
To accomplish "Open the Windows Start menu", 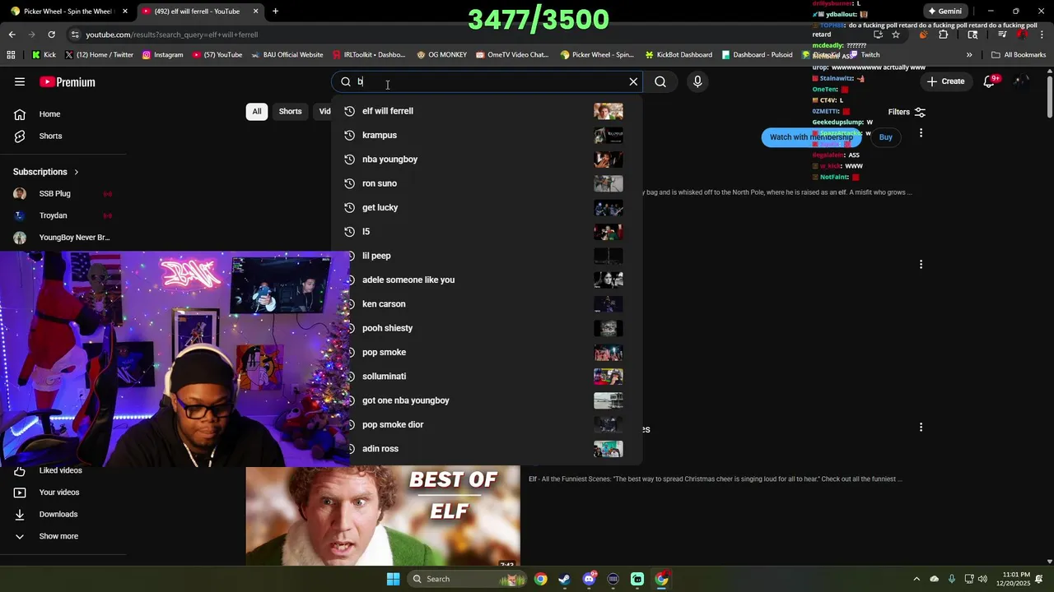I will [x=393, y=579].
